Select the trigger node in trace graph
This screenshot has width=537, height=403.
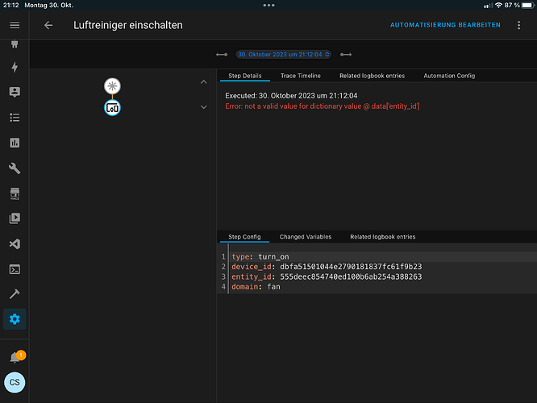[112, 86]
